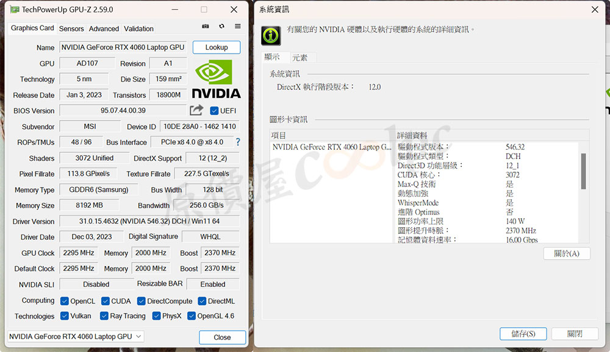This screenshot has height=352, width=610.
Task: Click the DirectX Support 12 (12_2) value
Action: coord(213,158)
